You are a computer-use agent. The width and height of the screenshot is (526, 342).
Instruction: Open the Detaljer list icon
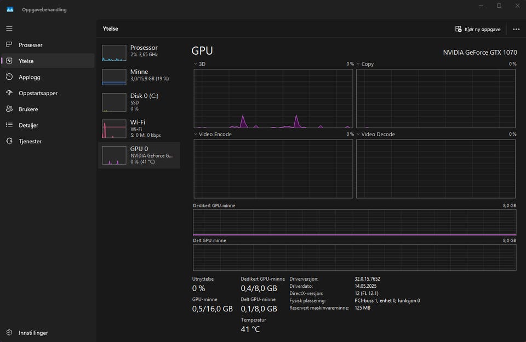[x=9, y=125]
